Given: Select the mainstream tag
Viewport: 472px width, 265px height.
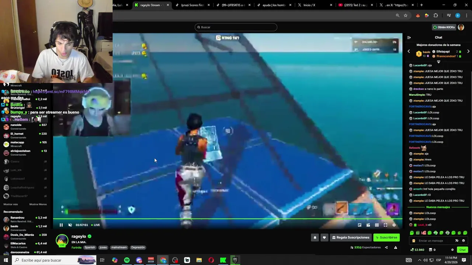Looking at the screenshot, I should coord(119,247).
